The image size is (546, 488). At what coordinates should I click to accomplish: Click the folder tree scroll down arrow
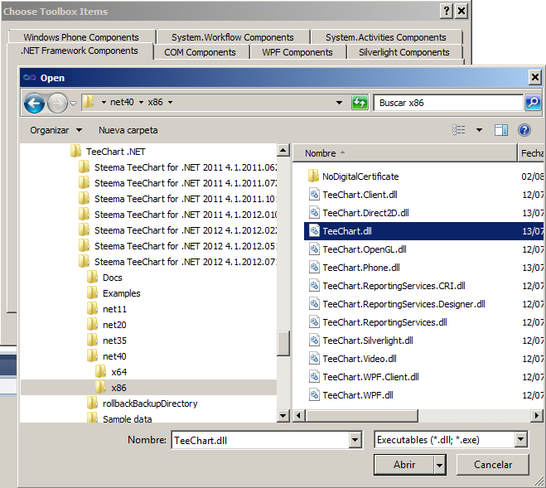(283, 416)
